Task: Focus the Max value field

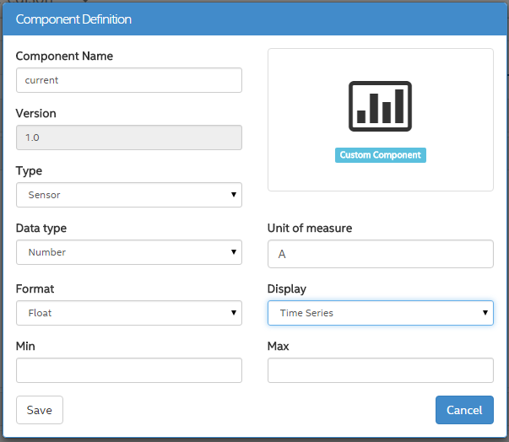Action: click(x=380, y=370)
